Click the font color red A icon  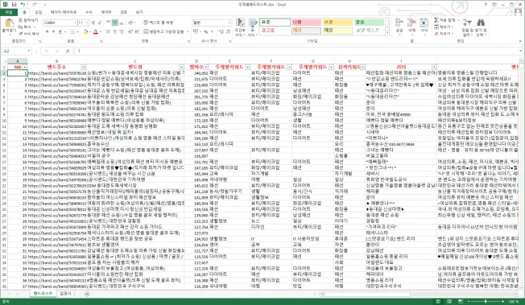coord(96,32)
